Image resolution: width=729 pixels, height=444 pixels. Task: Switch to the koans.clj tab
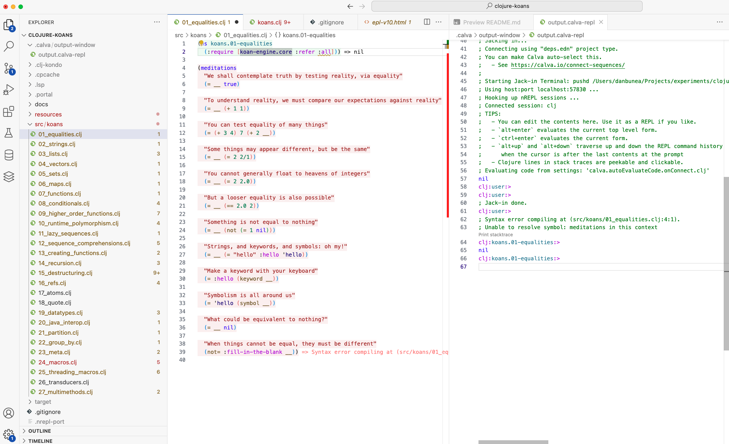coord(269,22)
